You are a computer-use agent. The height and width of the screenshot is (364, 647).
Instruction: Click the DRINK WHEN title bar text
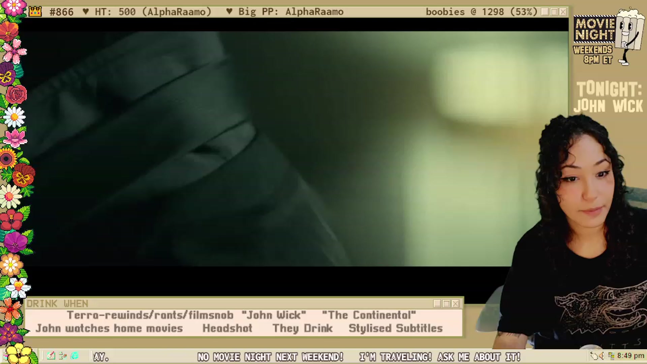click(x=57, y=304)
